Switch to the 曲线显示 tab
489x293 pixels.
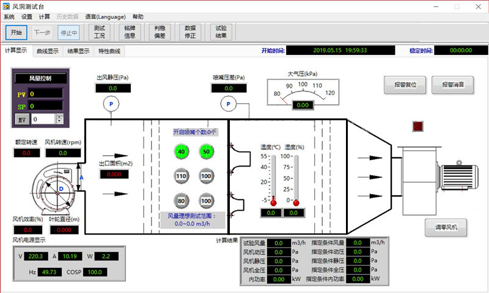click(48, 52)
